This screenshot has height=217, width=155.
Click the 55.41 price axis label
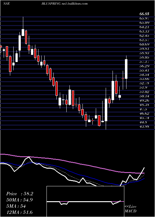click(x=144, y=70)
